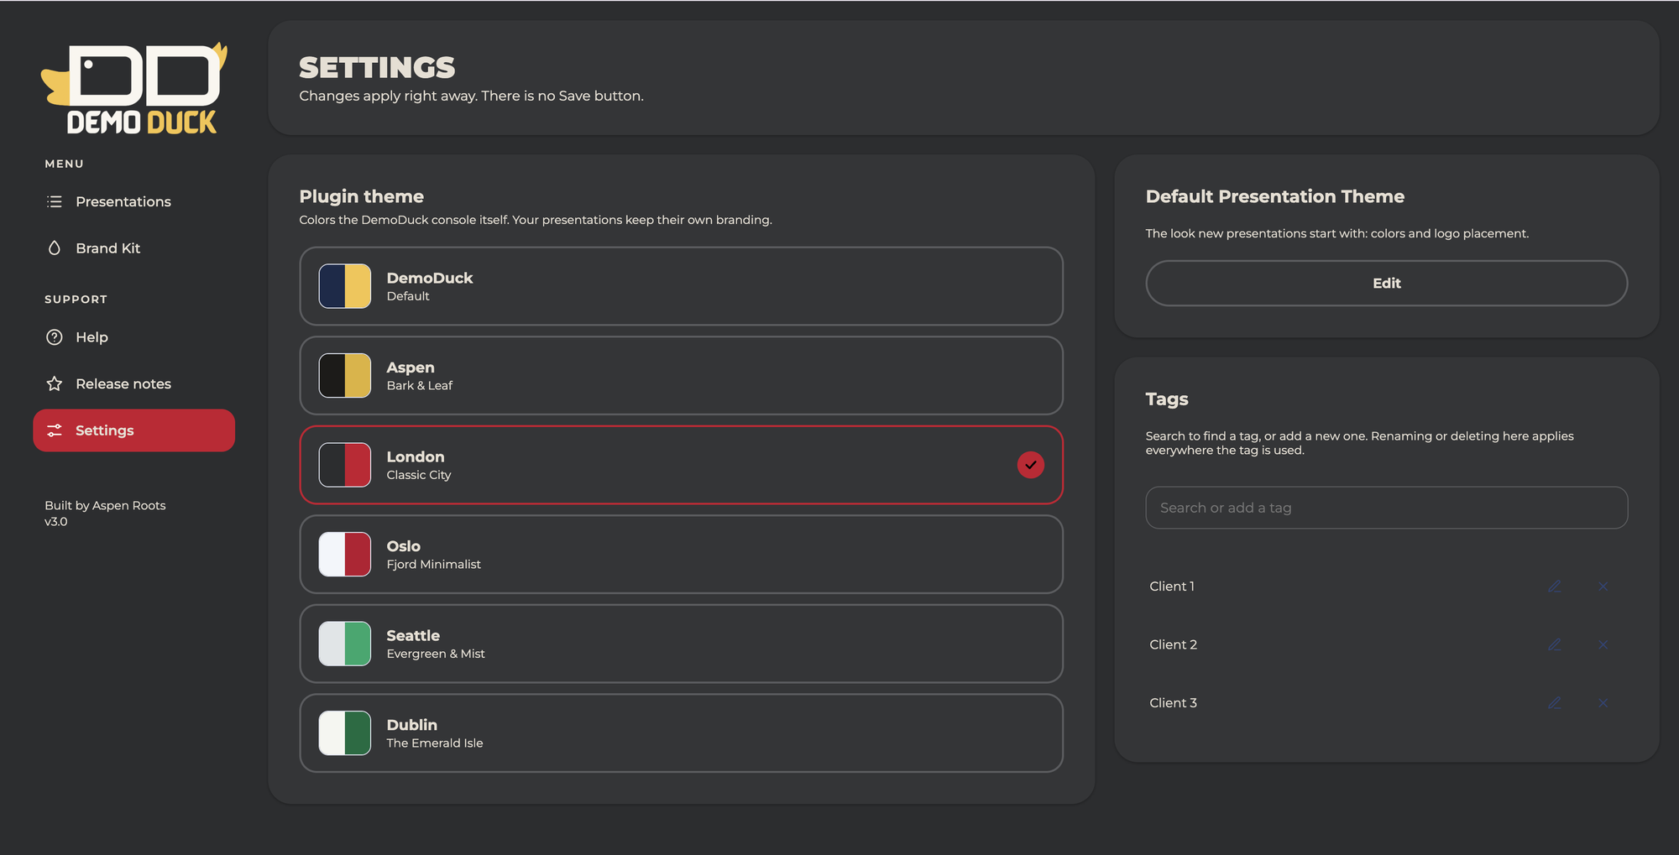Screen dimensions: 1679x855
Task: Click the Client 2 tag name
Action: (x=1174, y=644)
